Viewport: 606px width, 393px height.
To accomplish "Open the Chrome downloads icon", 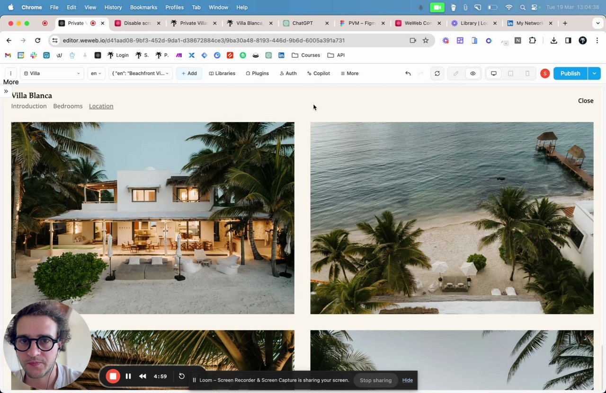I will pyautogui.click(x=553, y=41).
